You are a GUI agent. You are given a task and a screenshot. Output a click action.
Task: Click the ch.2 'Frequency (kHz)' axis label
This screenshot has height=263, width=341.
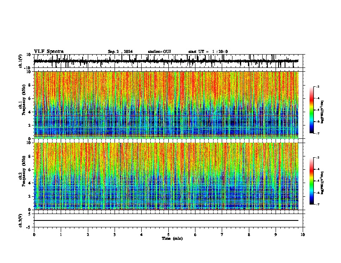(x=24, y=171)
